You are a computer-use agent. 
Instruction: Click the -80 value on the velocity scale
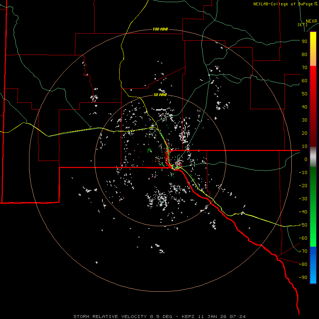click(x=303, y=264)
